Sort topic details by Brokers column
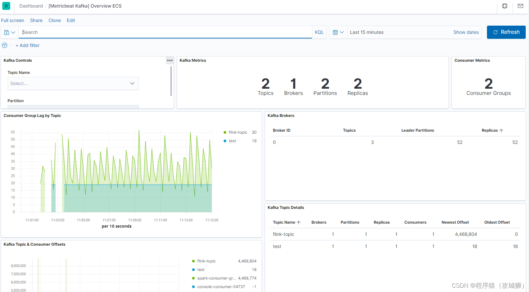 point(319,222)
